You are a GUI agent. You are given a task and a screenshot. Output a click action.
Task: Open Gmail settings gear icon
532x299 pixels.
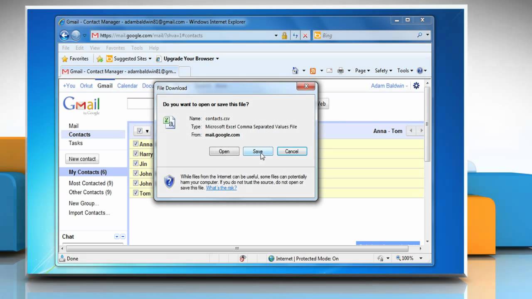click(416, 86)
